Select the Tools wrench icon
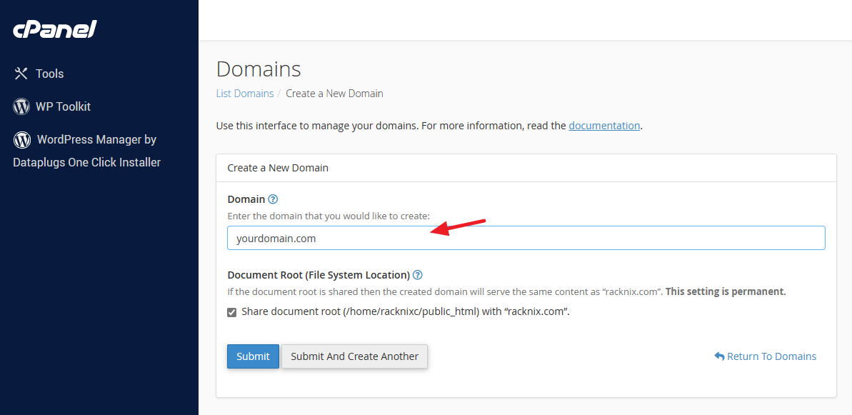The height and width of the screenshot is (415, 852). (x=20, y=73)
